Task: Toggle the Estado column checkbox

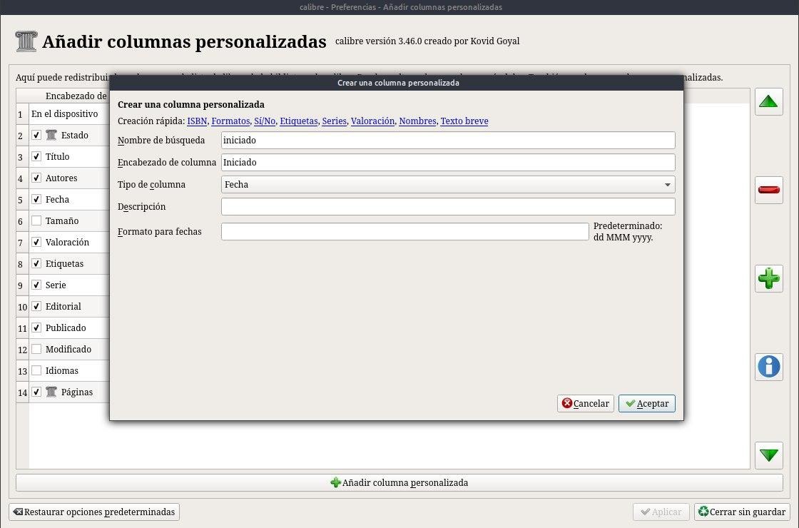Action: [36, 135]
